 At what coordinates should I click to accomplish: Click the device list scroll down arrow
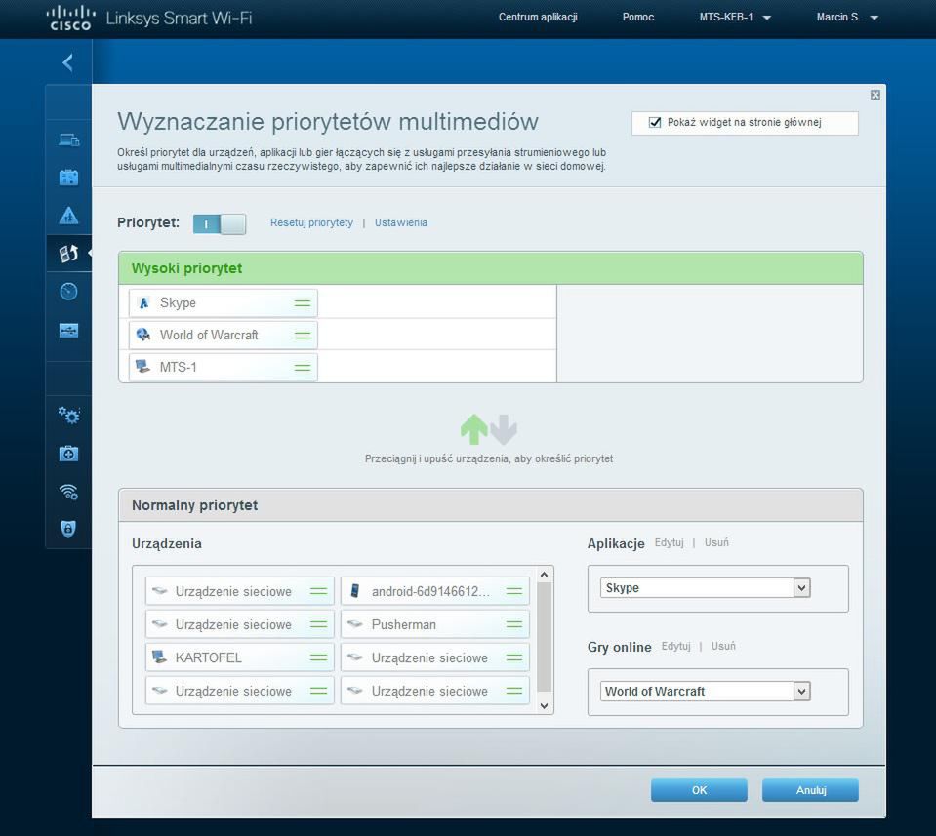click(544, 706)
